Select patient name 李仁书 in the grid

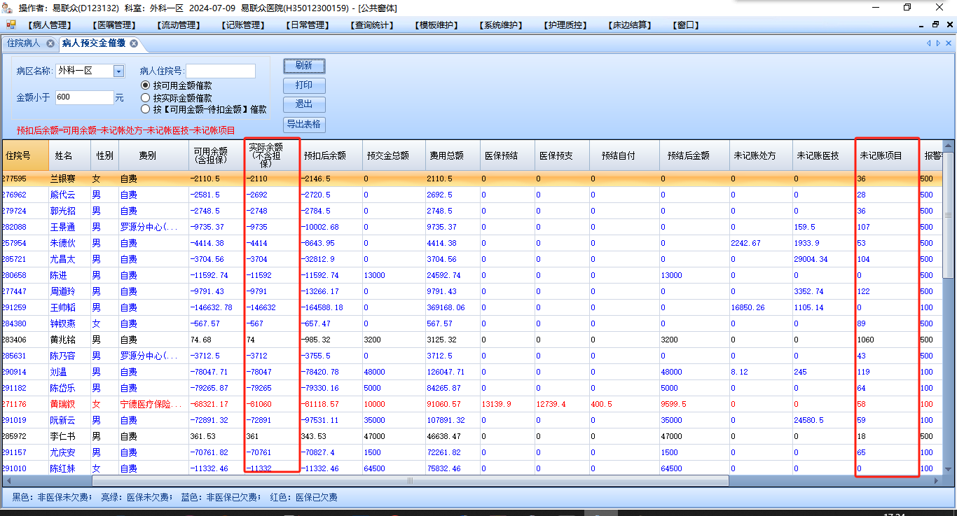click(x=62, y=437)
